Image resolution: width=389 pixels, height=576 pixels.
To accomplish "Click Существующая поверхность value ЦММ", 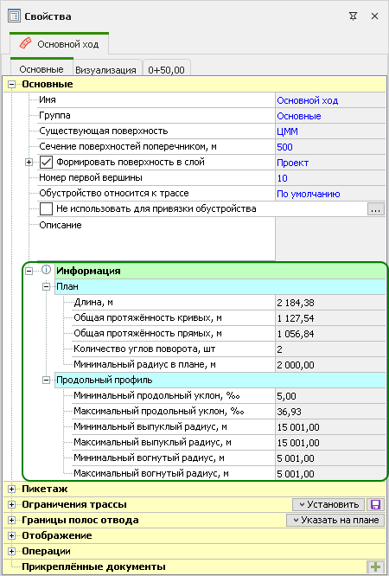I will coord(330,131).
